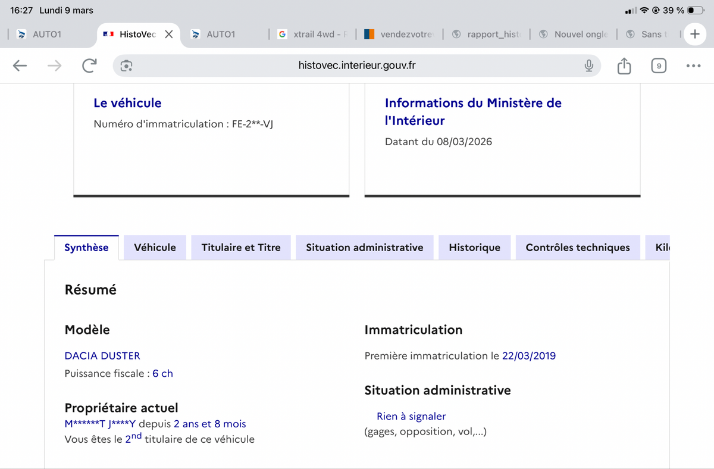
Task: Open a new tab with plus icon
Action: (x=694, y=34)
